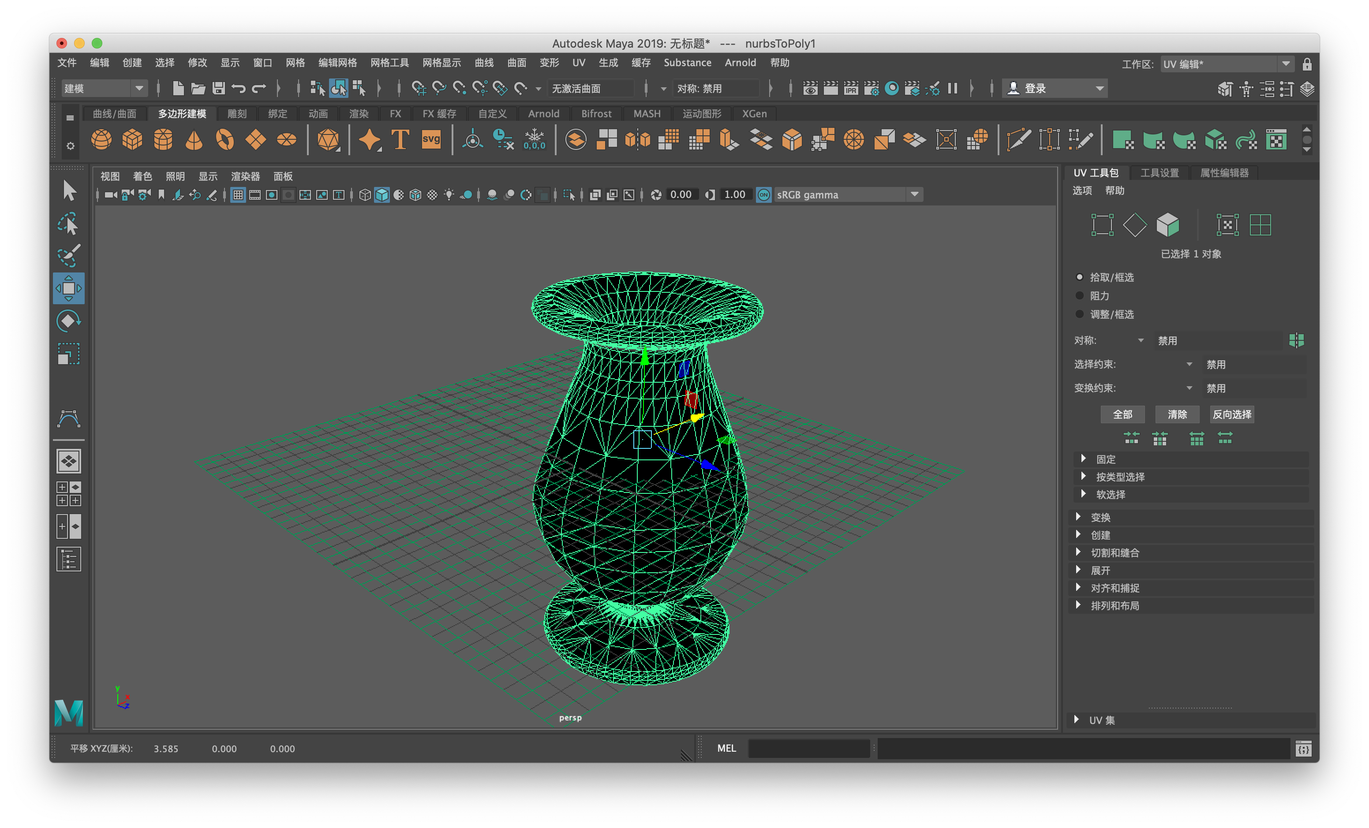1369x828 pixels.
Task: Click the 全部 select all button
Action: (1122, 414)
